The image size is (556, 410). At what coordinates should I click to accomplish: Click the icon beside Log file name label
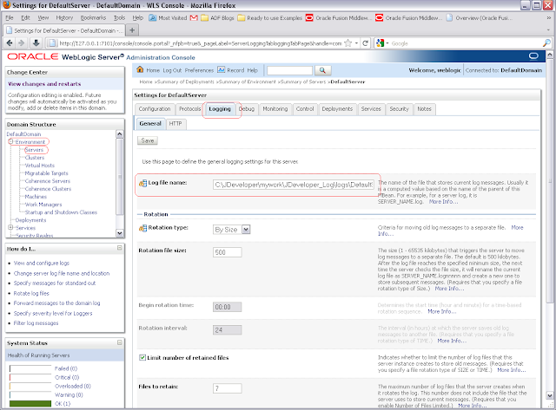142,183
